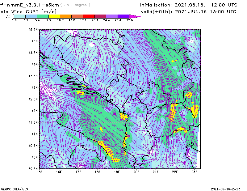Click the '2021-06-16-23:03' footer timestamp
The width and height of the screenshot is (247, 191).
[226, 189]
